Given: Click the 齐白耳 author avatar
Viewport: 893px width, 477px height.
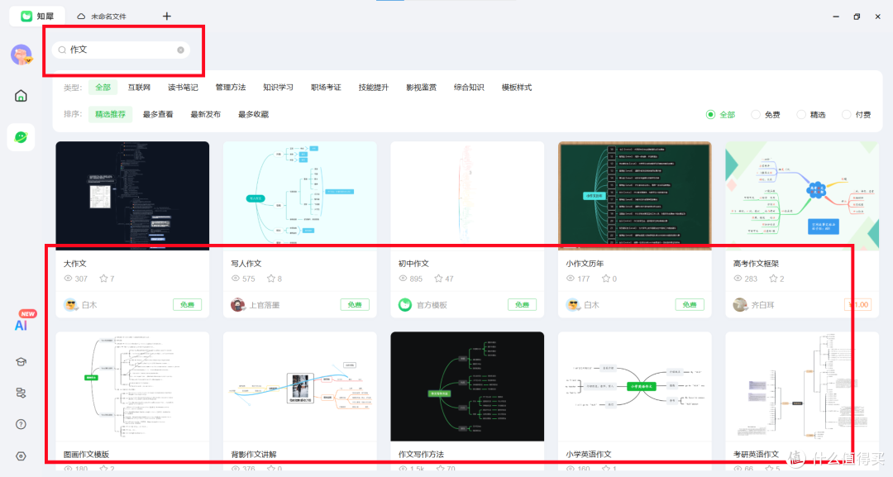Looking at the screenshot, I should pos(740,305).
